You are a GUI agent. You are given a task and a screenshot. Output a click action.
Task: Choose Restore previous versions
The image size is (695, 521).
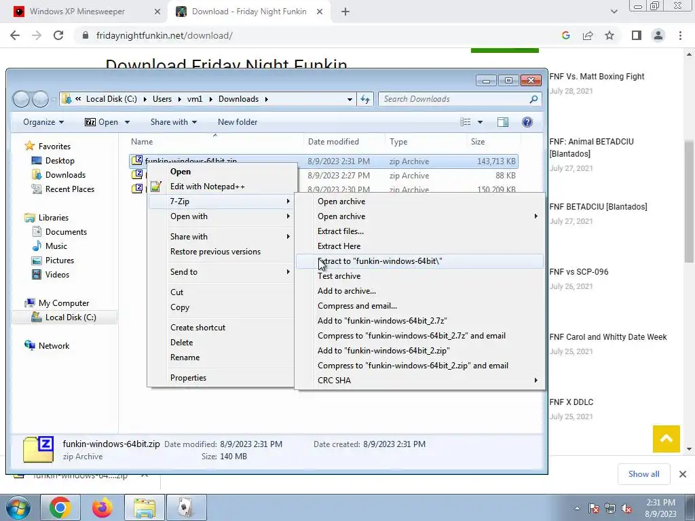point(215,252)
